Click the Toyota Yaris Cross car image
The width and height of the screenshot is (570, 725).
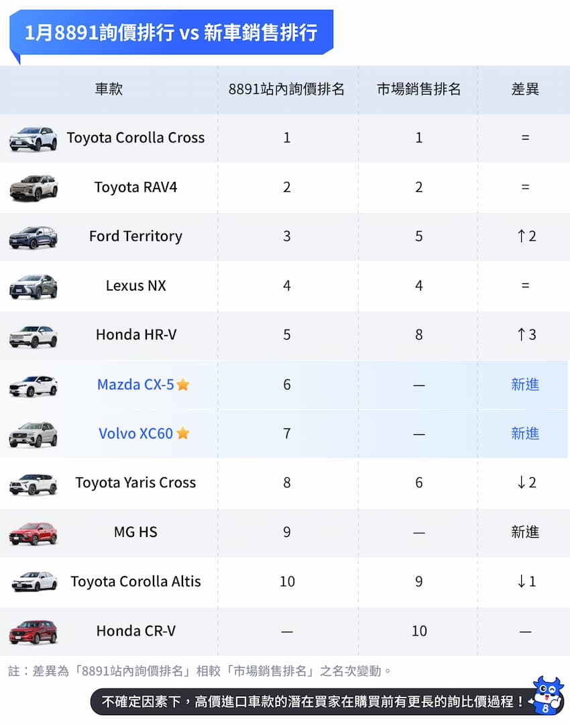pyautogui.click(x=33, y=483)
